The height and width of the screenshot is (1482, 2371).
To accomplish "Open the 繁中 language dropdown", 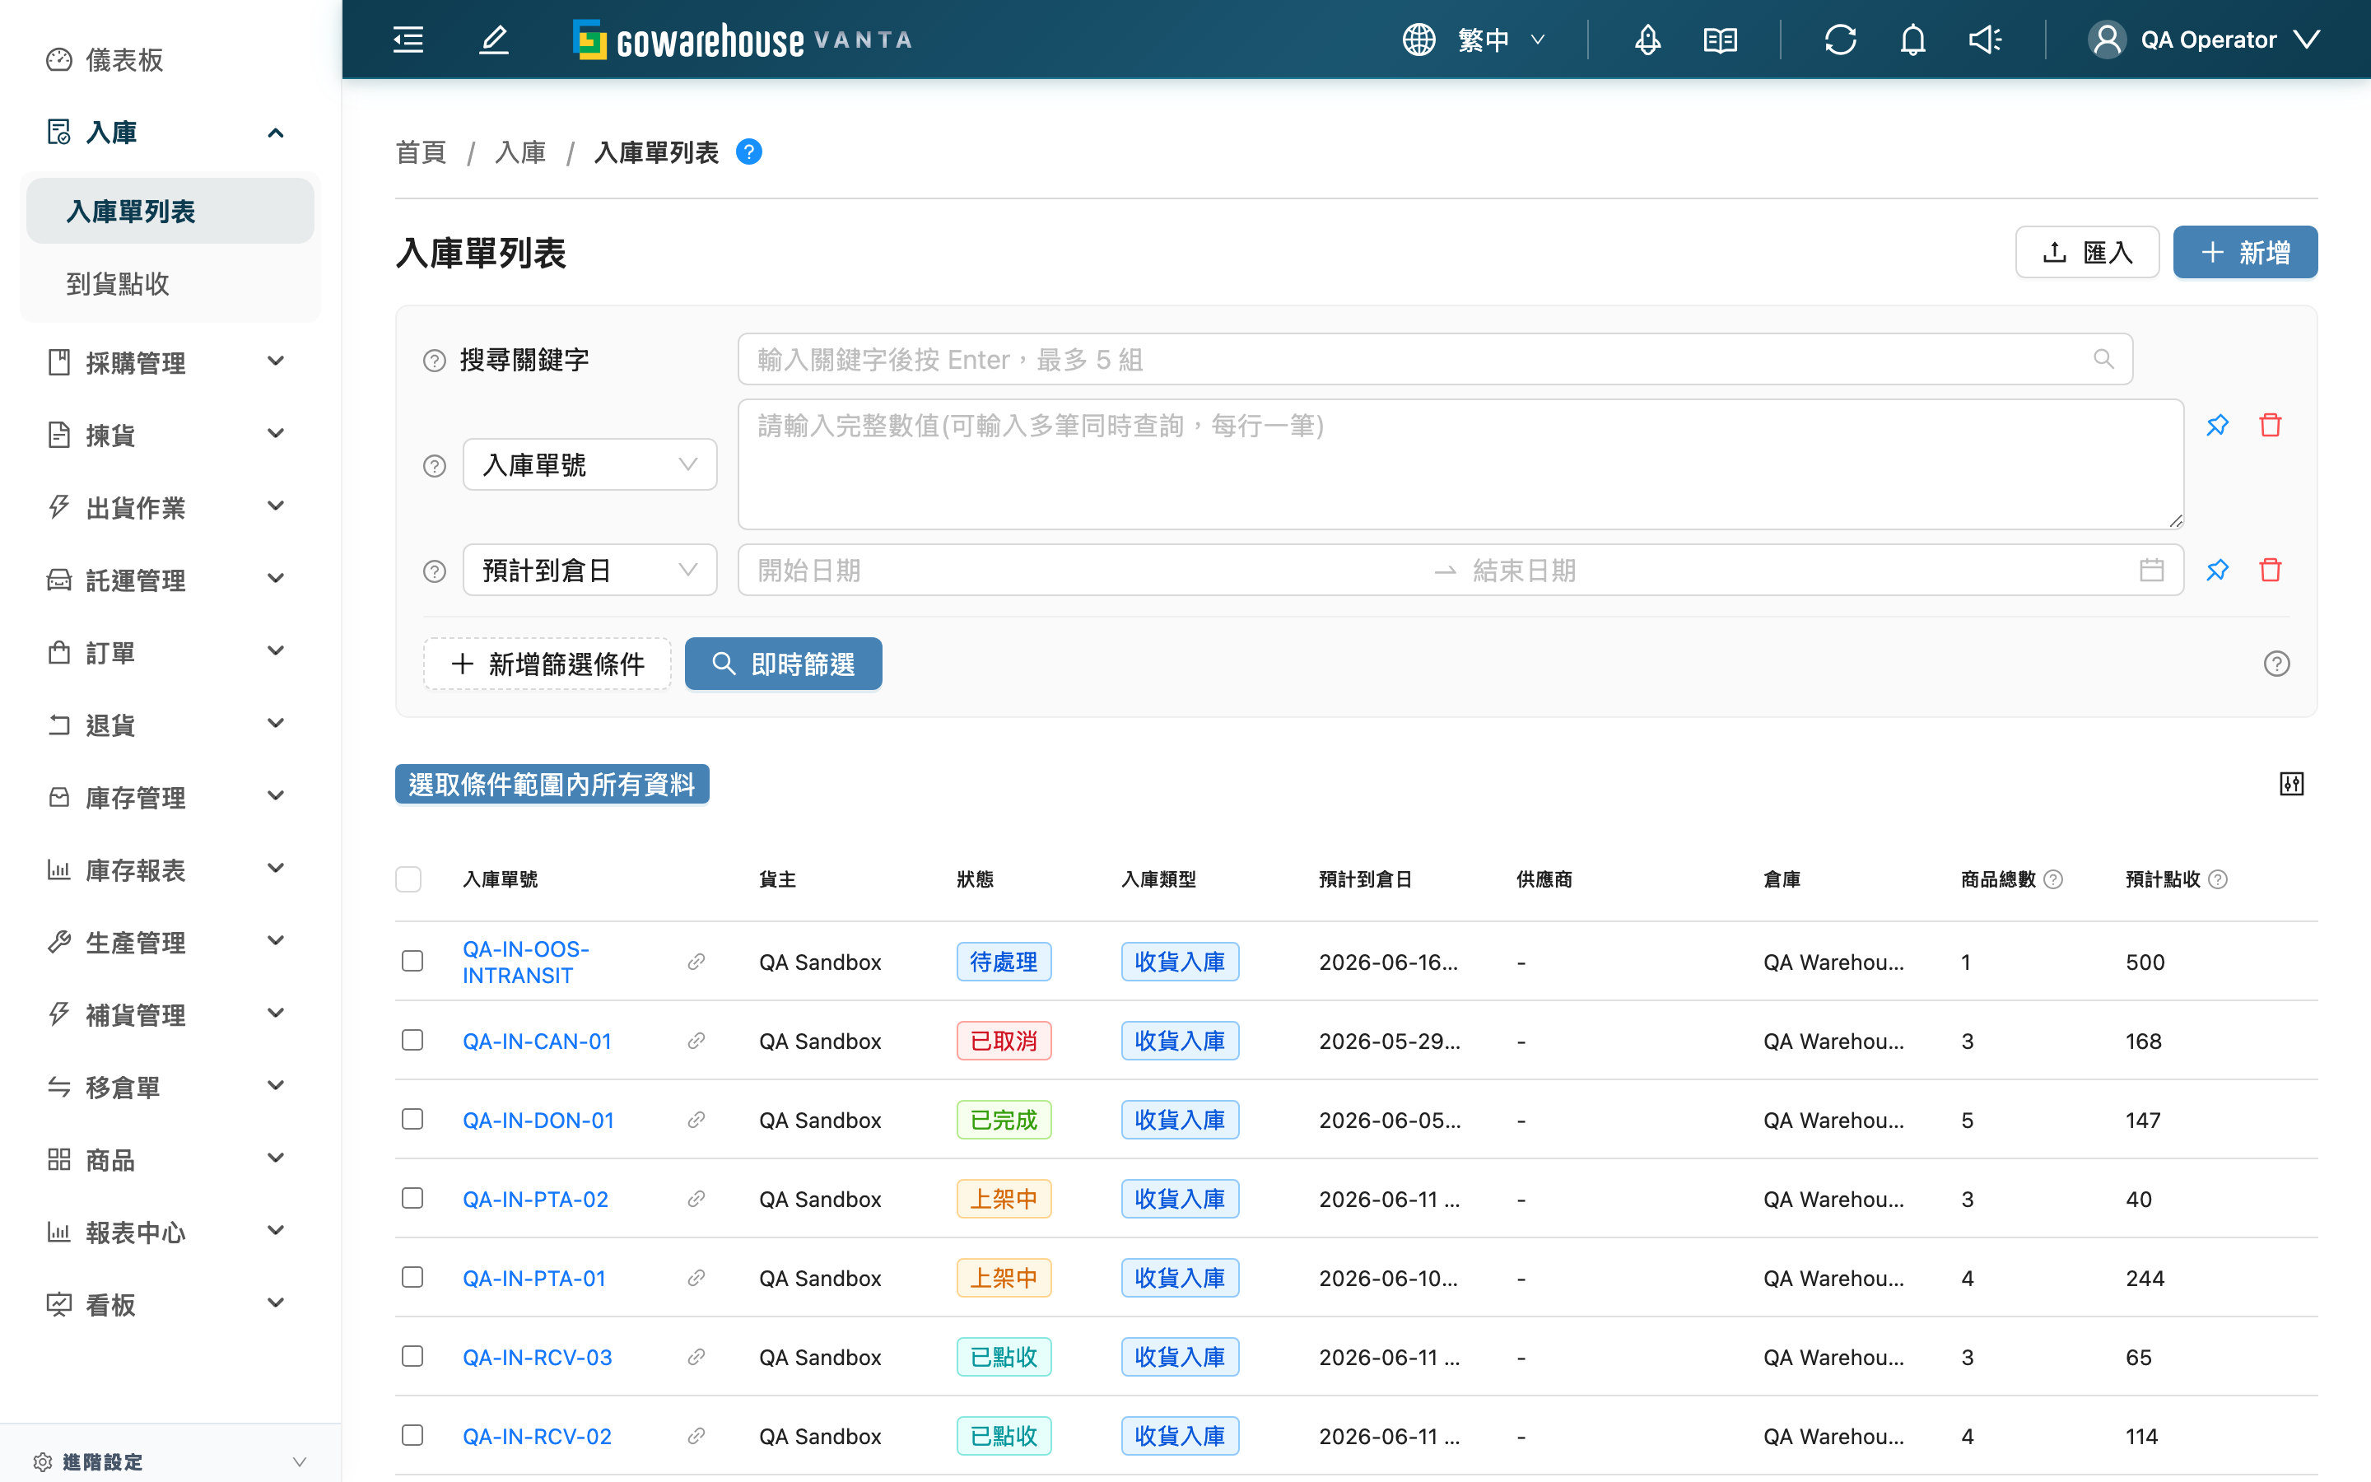I will (1501, 40).
